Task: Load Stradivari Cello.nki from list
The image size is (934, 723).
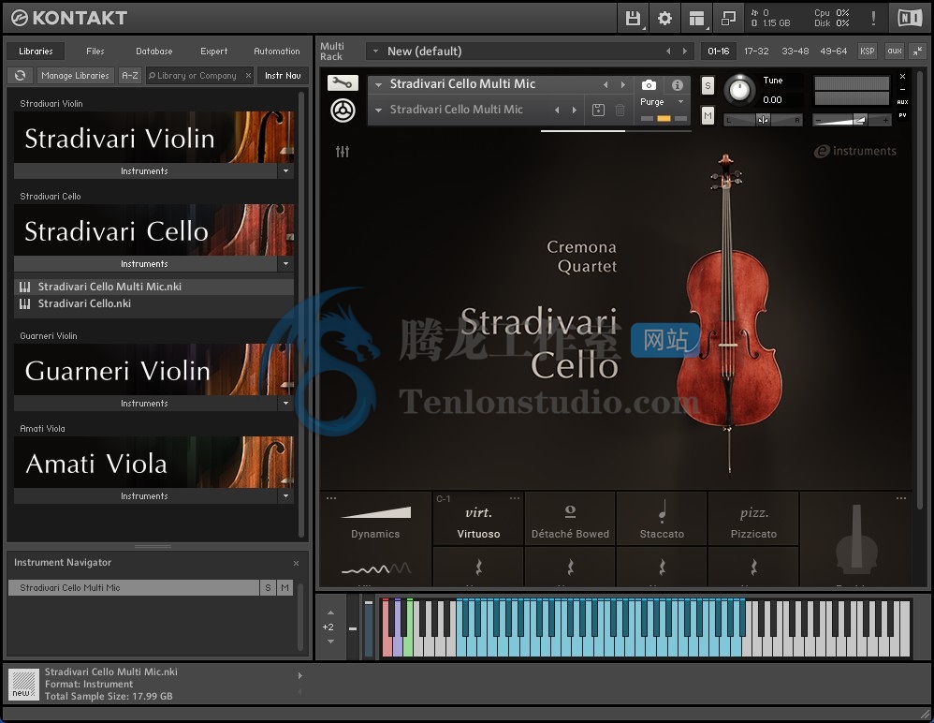Action: point(153,304)
